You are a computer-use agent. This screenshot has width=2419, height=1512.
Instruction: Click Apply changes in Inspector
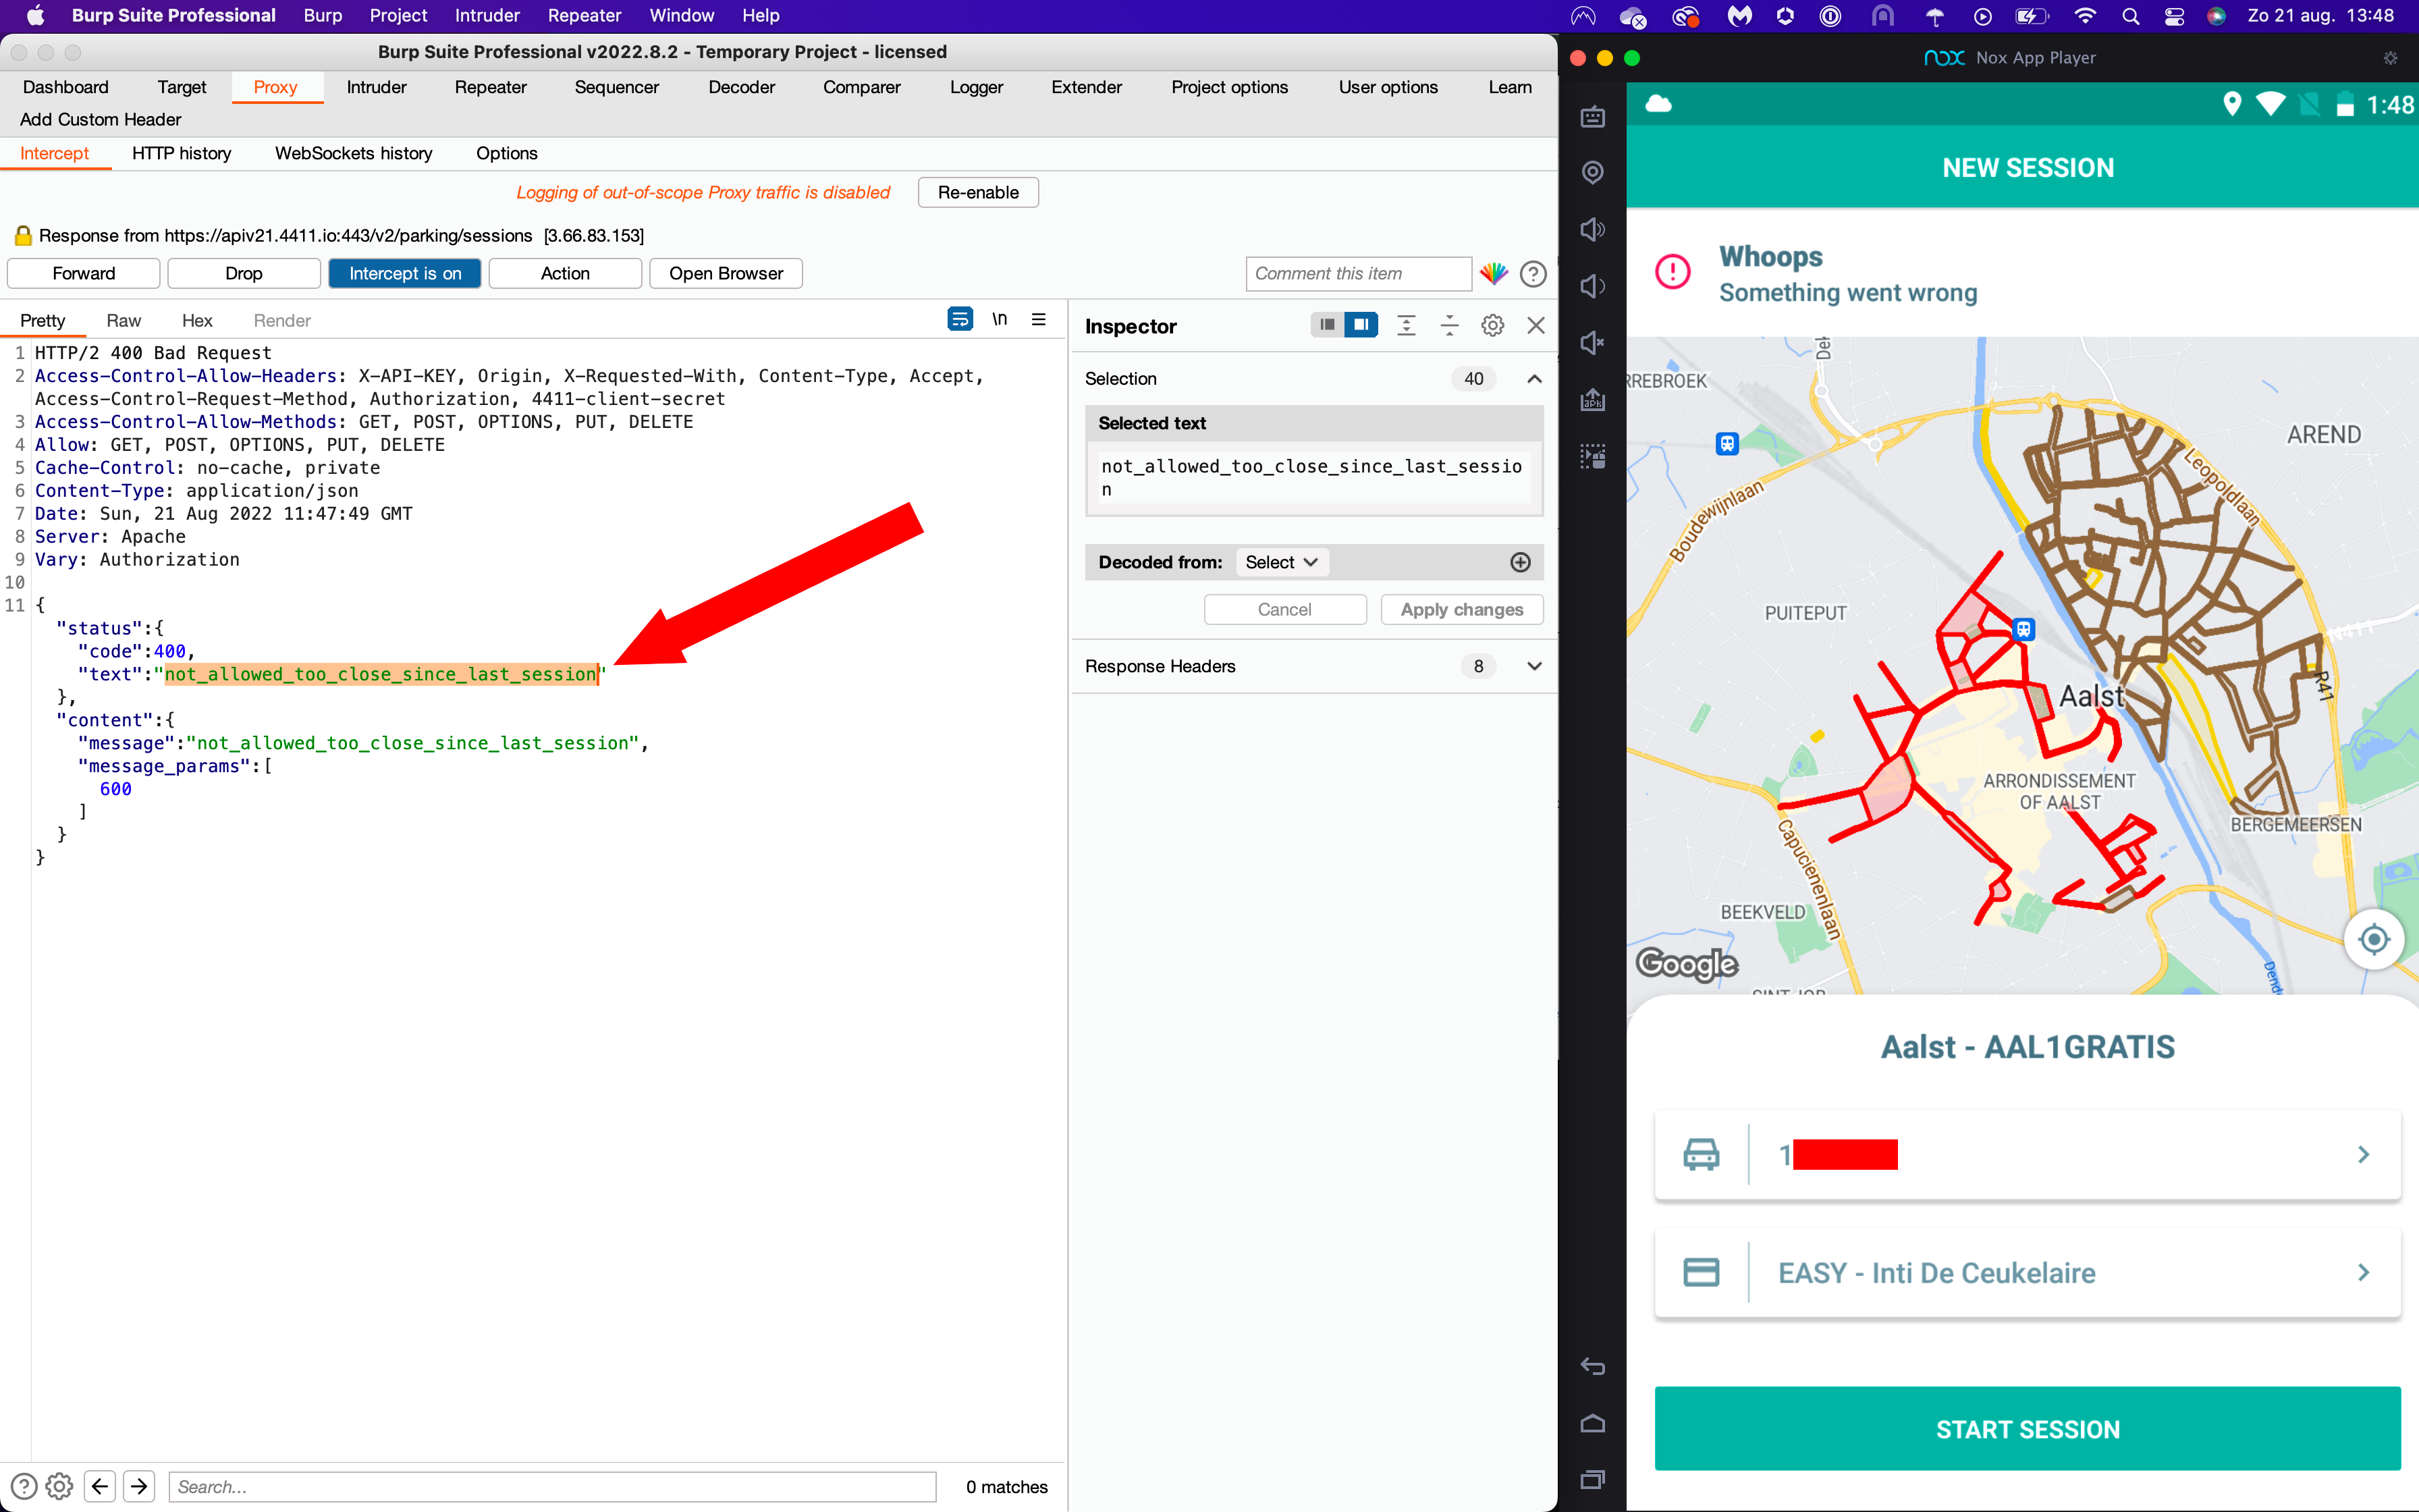pyautogui.click(x=1461, y=609)
